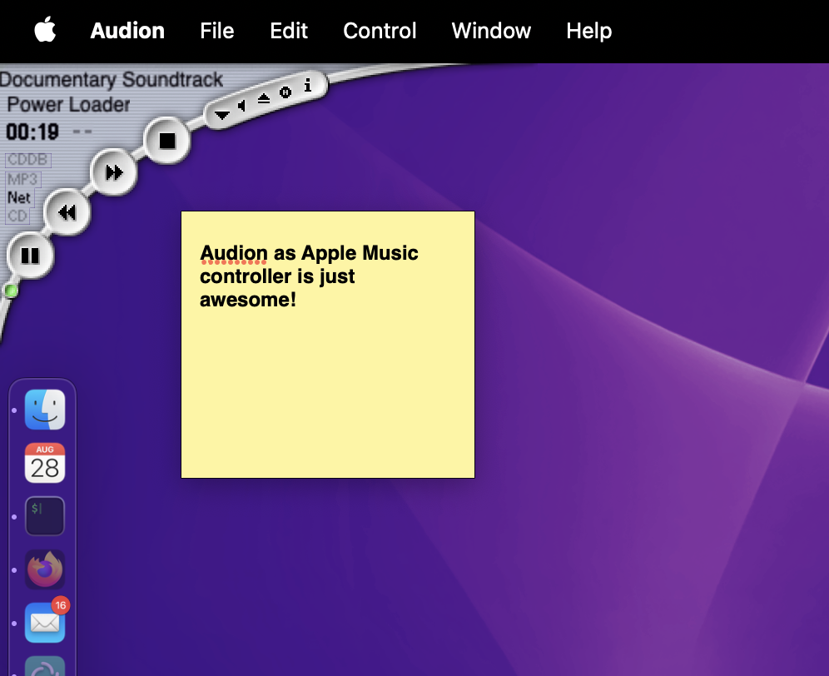This screenshot has width=829, height=676.
Task: Click the eject icon in Audion
Action: (264, 98)
